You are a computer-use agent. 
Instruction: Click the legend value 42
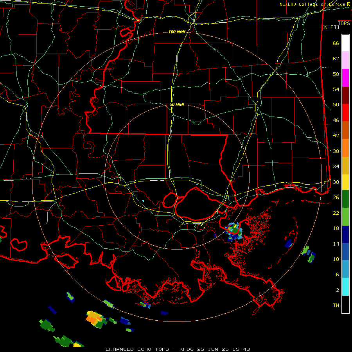tap(336, 136)
